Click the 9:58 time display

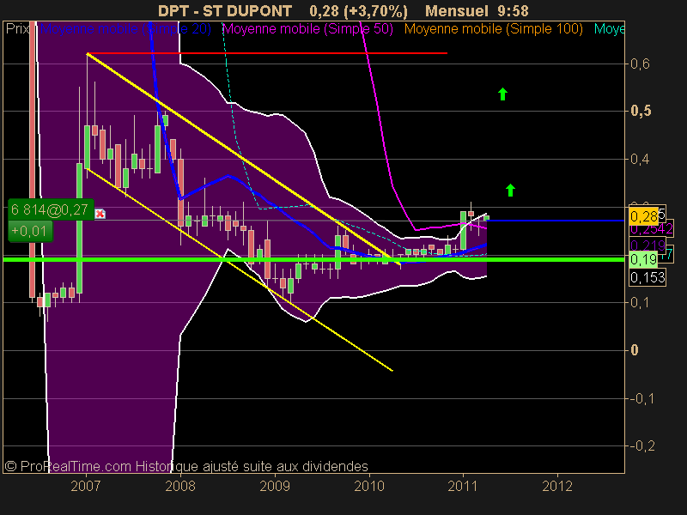513,10
